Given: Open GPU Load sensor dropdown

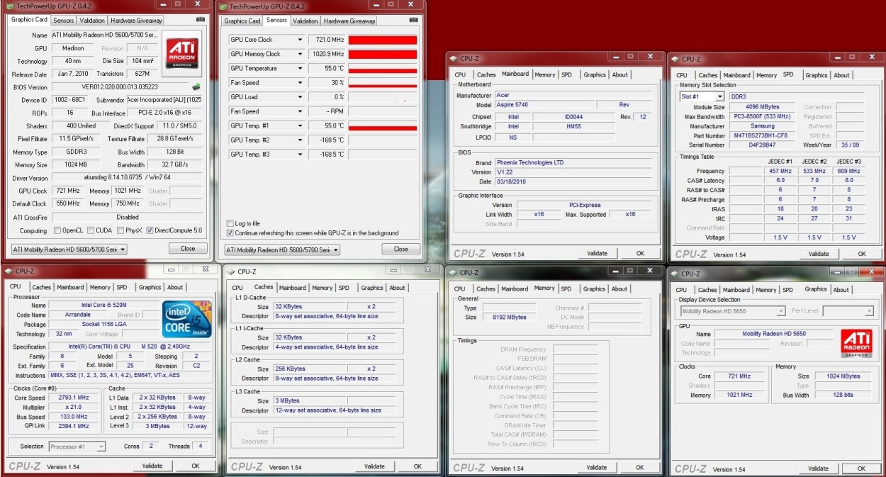Looking at the screenshot, I should pyautogui.click(x=300, y=97).
